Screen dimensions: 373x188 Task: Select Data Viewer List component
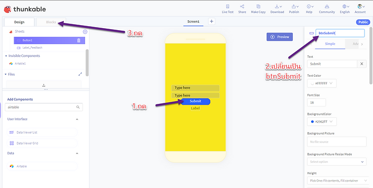point(42,132)
